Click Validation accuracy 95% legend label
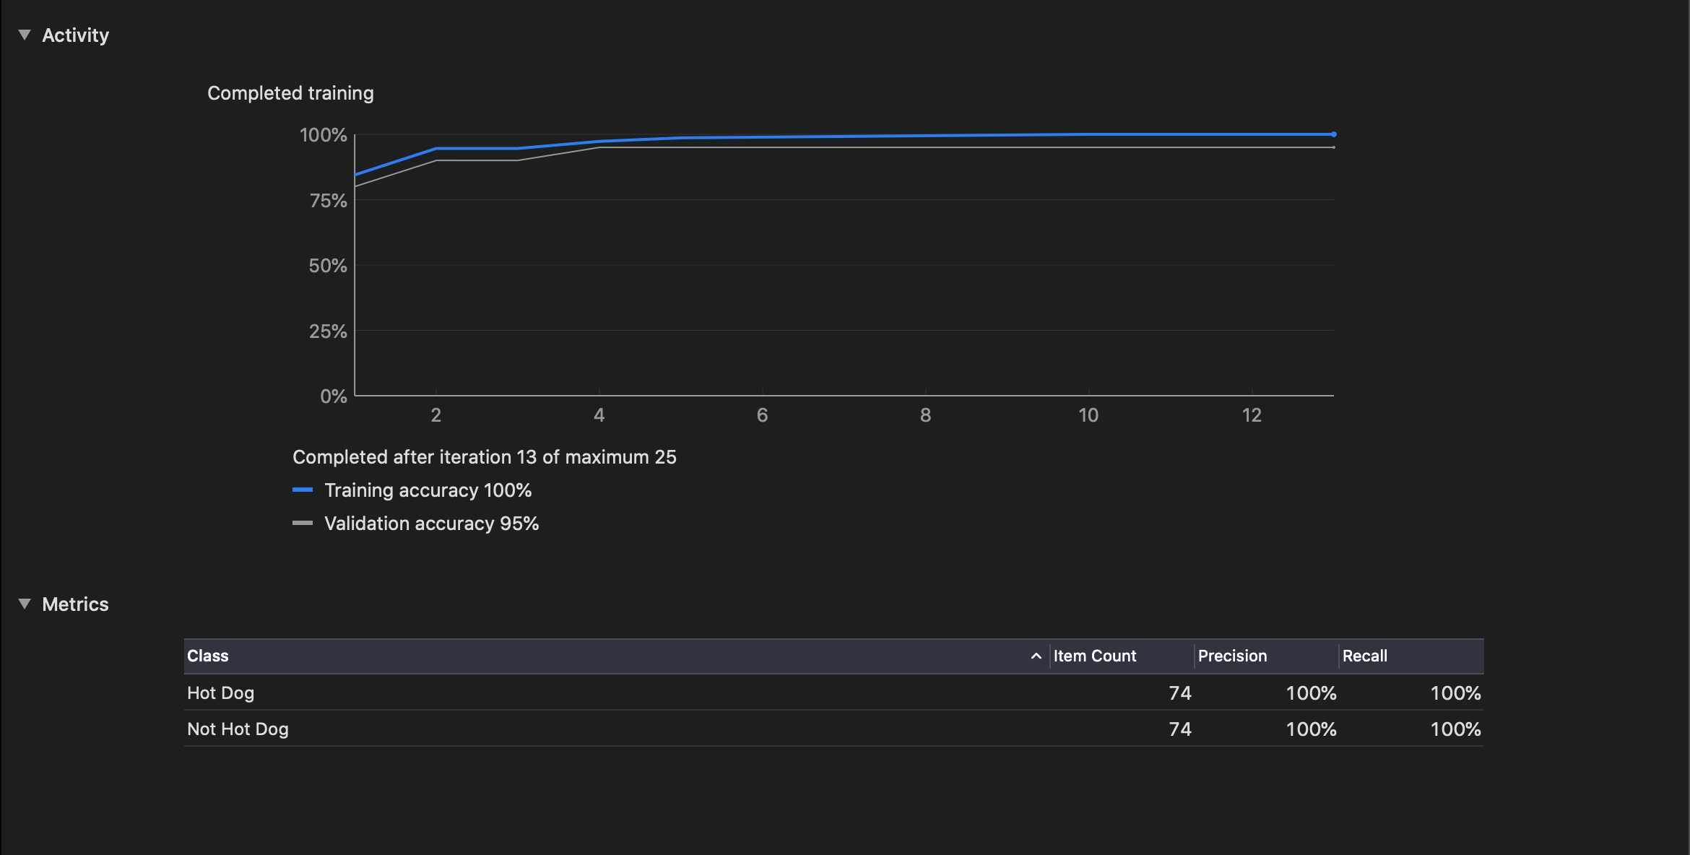 pos(431,524)
